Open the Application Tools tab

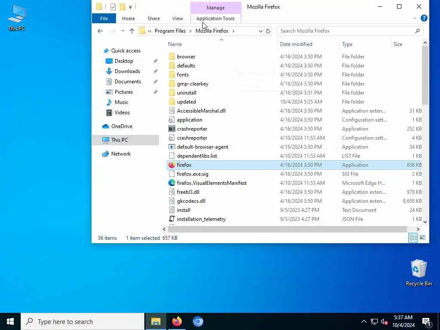point(215,18)
